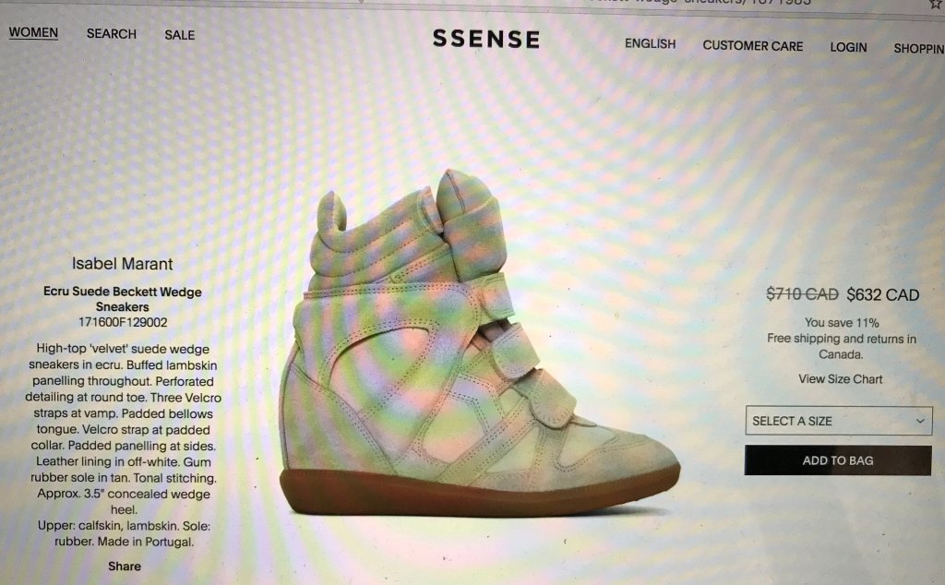Viewport: 945px width, 585px height.
Task: Click the chevron arrow in size selector
Action: (920, 421)
